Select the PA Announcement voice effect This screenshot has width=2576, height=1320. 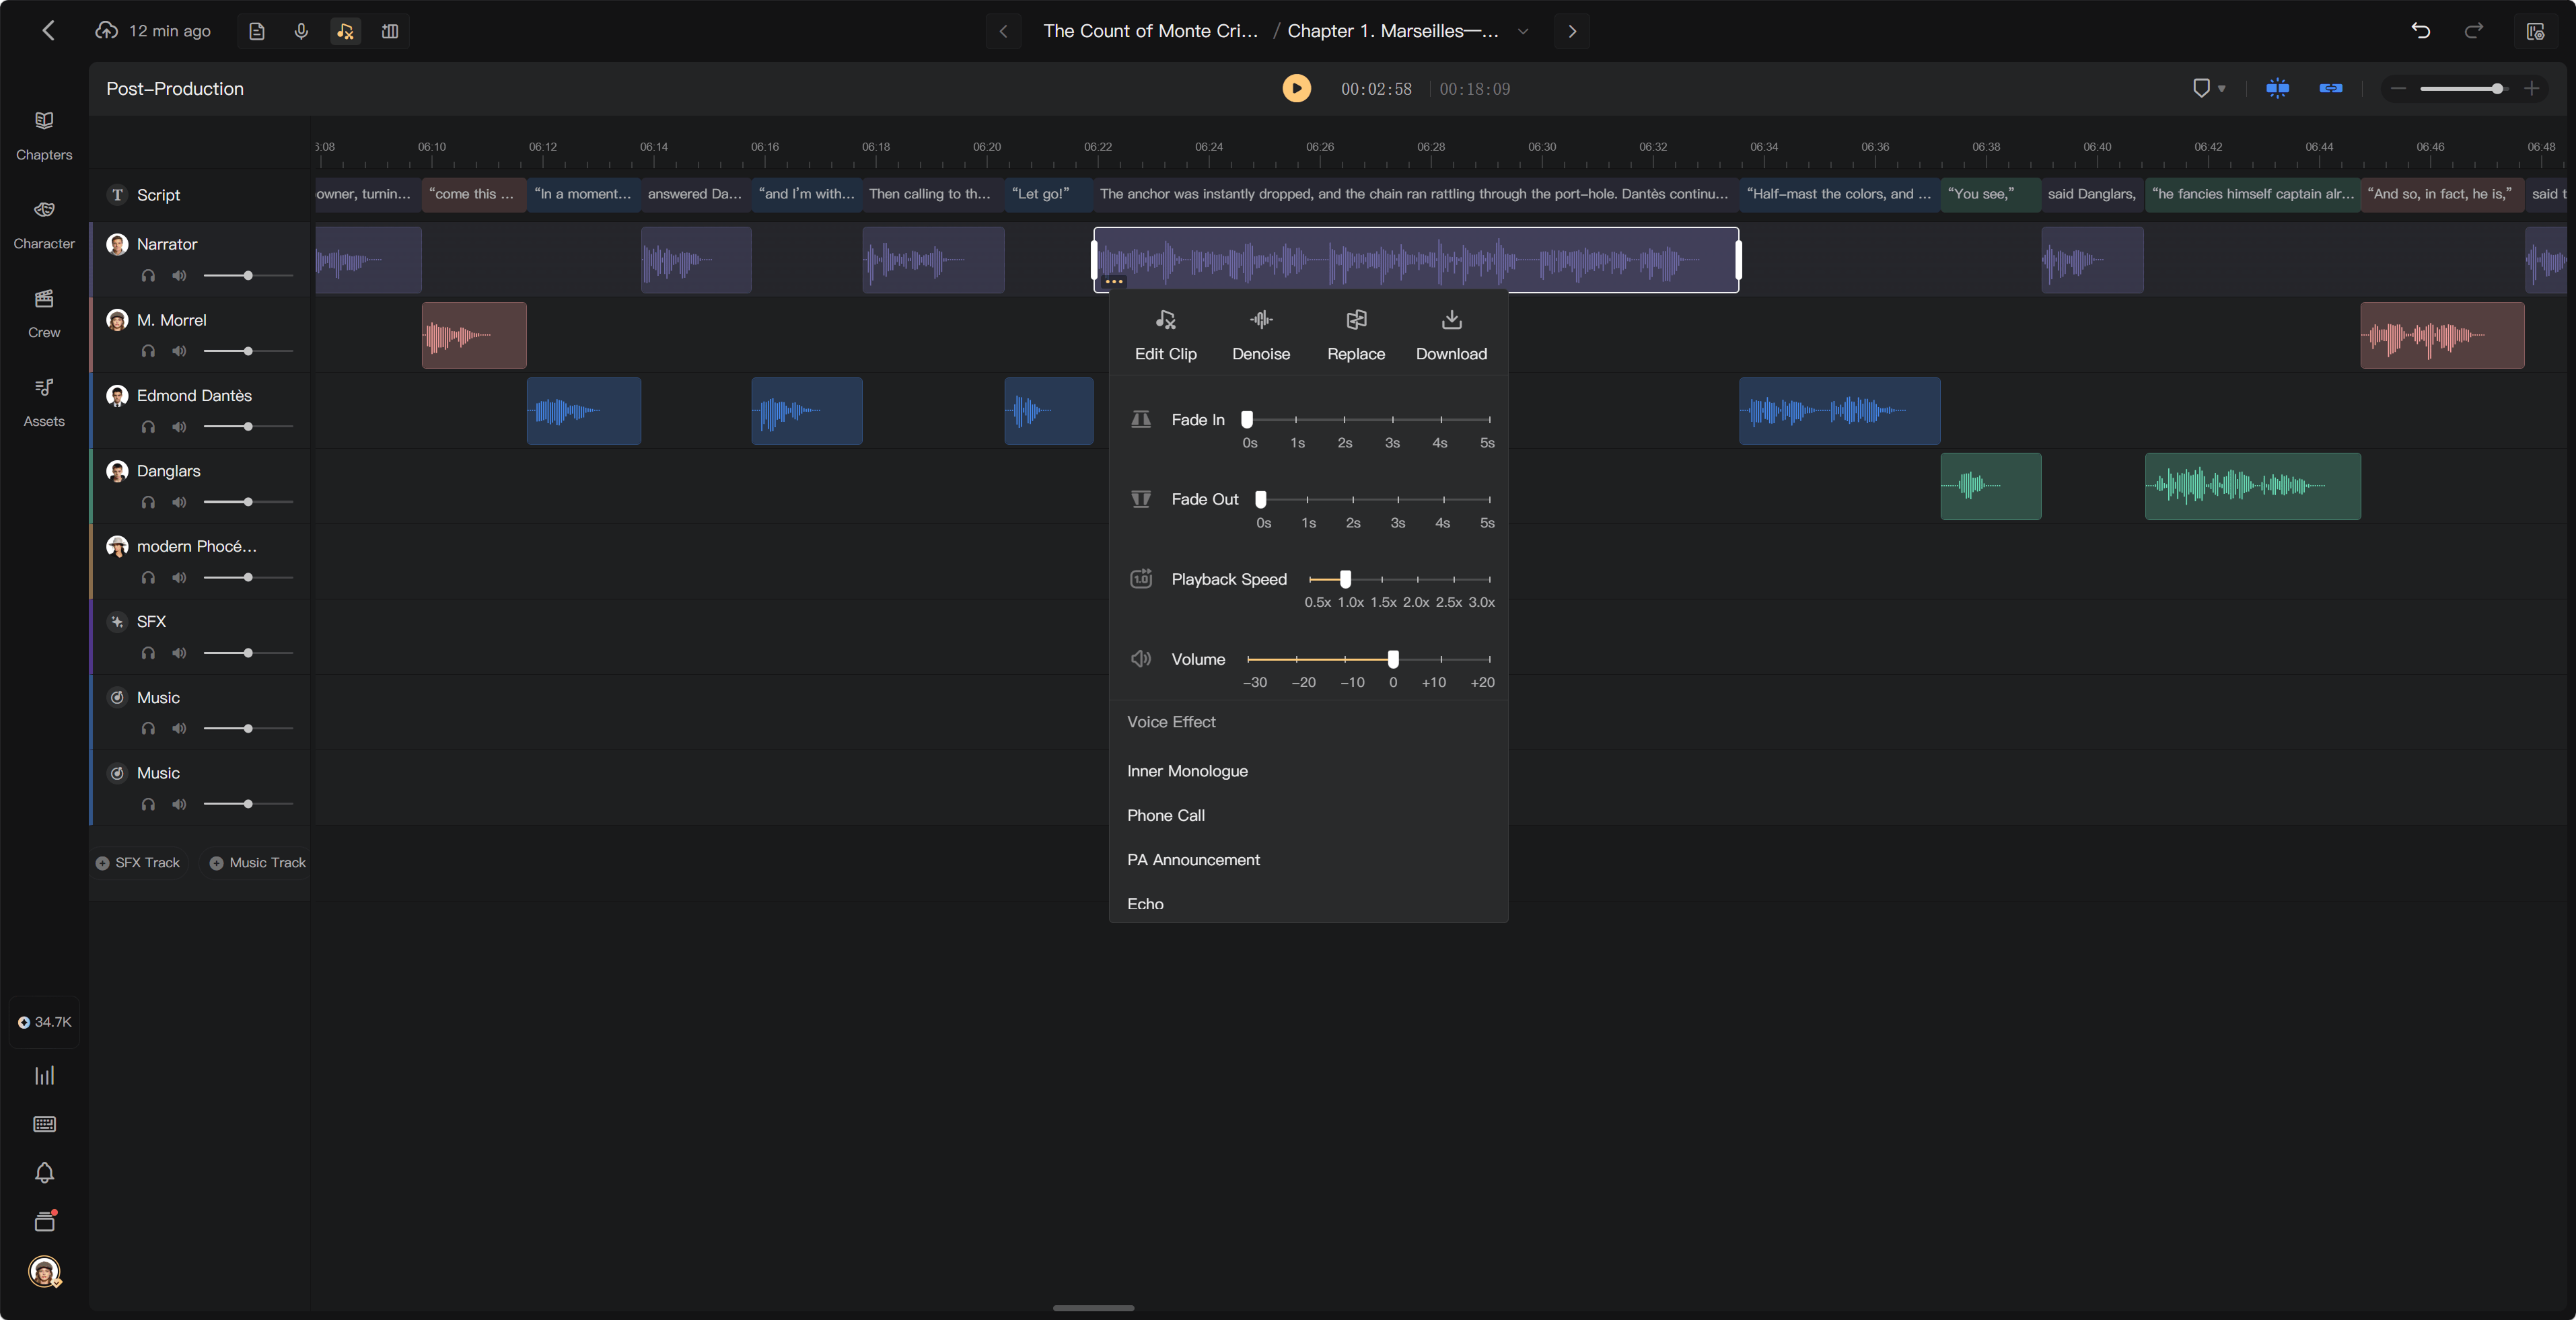click(1193, 860)
